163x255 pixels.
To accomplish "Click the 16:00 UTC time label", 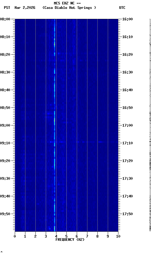I will (x=127, y=19).
